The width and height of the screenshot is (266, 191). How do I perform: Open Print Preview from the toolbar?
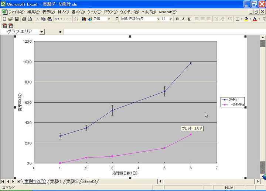pyautogui.click(x=29, y=19)
